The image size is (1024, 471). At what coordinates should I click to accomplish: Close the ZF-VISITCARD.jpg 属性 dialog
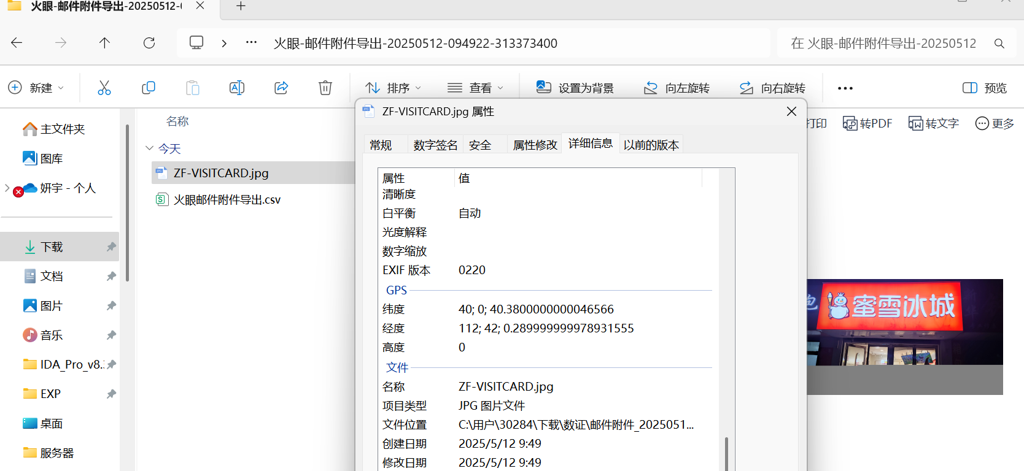[791, 112]
